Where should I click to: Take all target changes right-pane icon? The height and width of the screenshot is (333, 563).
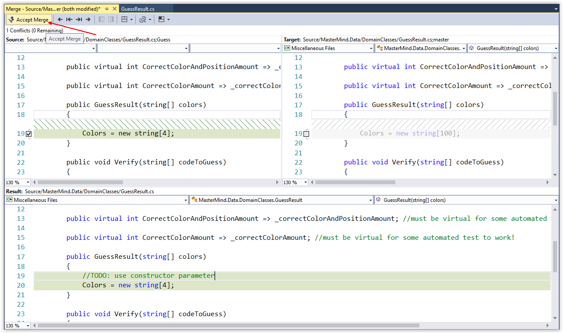111,19
